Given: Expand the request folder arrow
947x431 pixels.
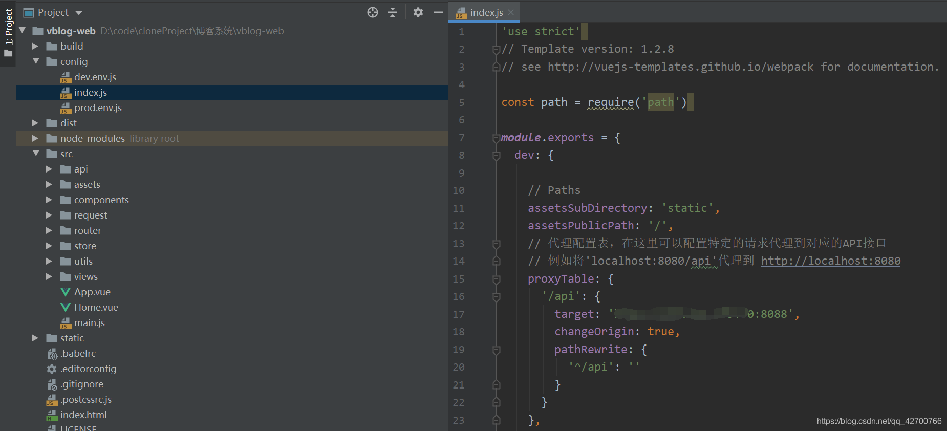Looking at the screenshot, I should [49, 215].
